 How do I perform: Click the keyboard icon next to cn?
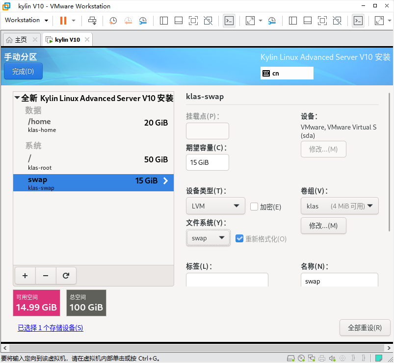[x=266, y=74]
